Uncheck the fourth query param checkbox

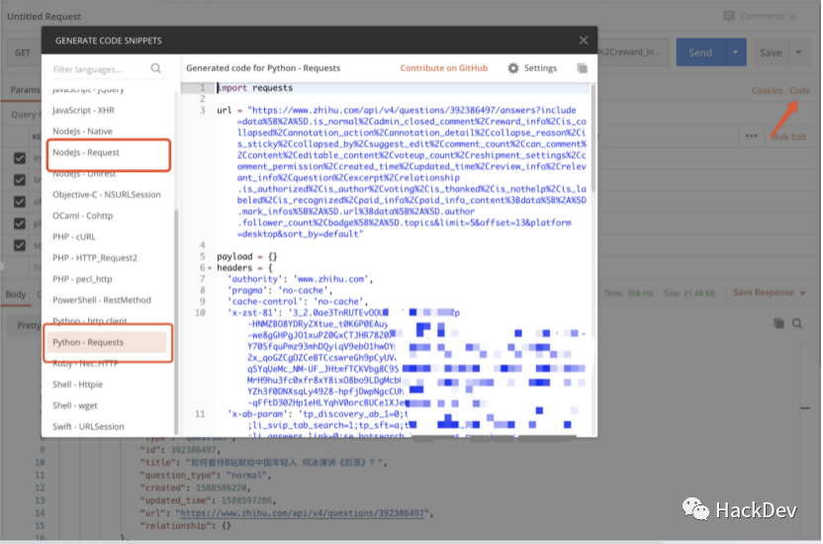click(20, 224)
